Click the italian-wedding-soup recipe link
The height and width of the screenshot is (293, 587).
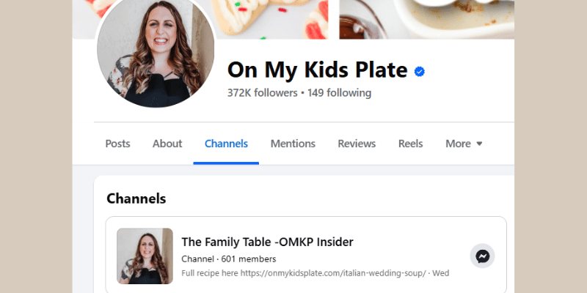[x=333, y=273]
